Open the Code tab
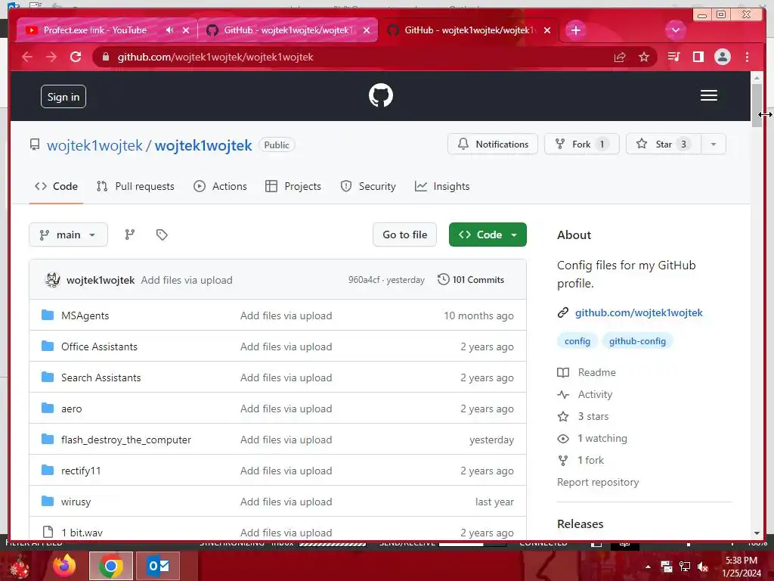This screenshot has width=774, height=581. coord(56,186)
